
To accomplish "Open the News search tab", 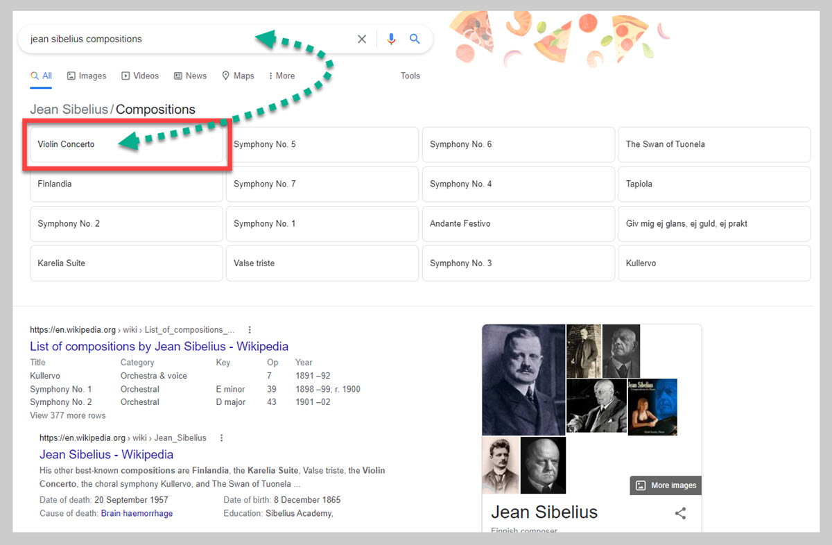I will click(190, 76).
